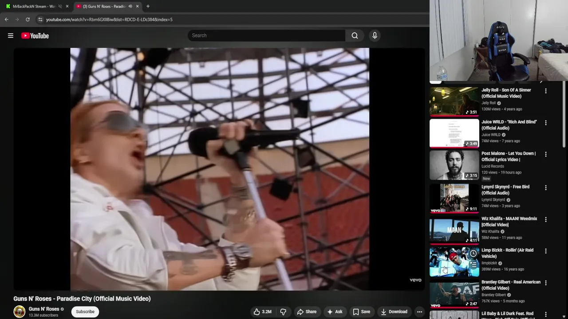This screenshot has height=319, width=568.
Task: Download the Paradise City video
Action: click(x=394, y=311)
